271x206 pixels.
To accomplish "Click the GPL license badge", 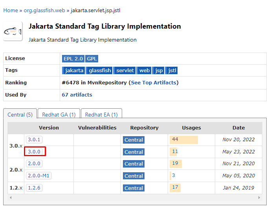I will point(92,59).
